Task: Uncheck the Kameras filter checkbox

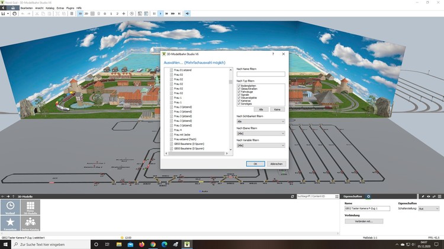Action: tap(239, 101)
